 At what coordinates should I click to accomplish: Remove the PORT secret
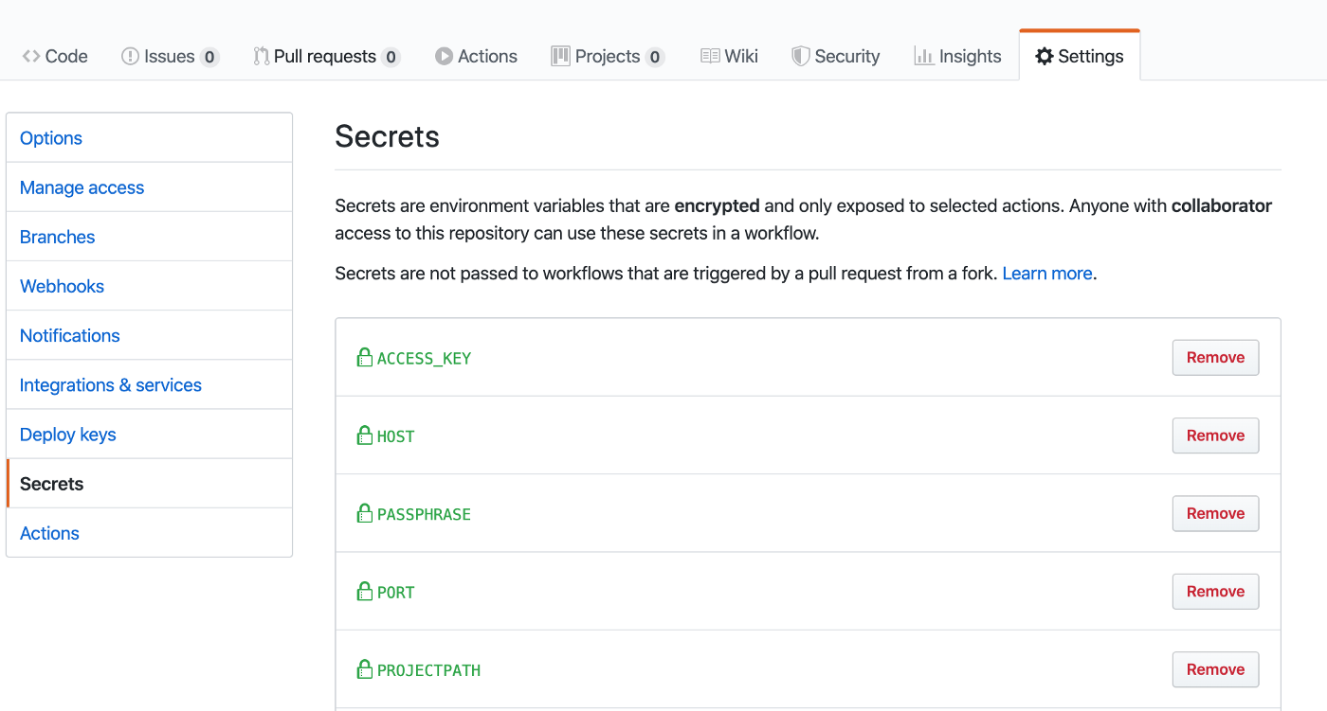[1215, 591]
